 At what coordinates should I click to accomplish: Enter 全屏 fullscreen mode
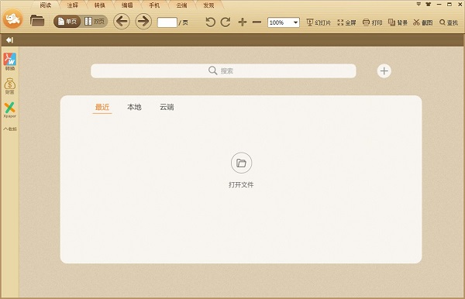tap(346, 22)
